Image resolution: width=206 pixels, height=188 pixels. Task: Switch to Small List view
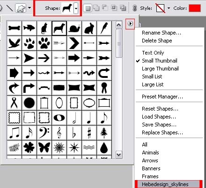point(152,77)
